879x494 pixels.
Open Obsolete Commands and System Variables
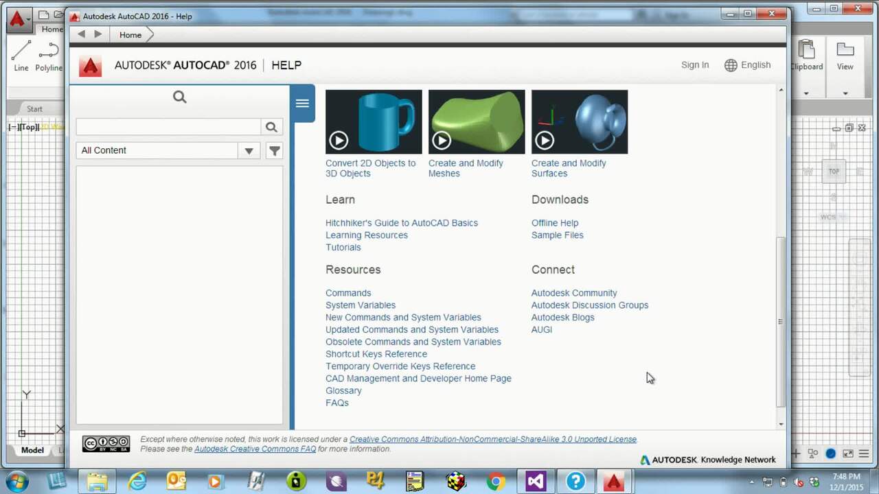click(413, 342)
